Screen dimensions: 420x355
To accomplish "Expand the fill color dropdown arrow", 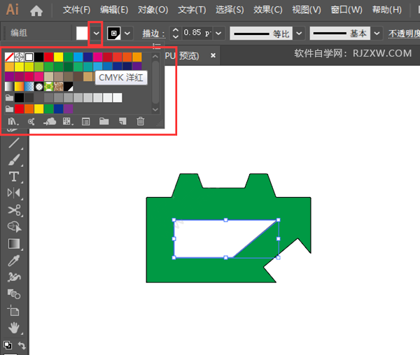I will click(96, 34).
